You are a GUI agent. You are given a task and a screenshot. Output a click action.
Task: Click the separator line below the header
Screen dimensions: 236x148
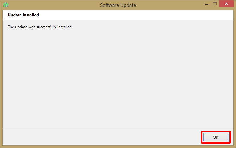pos(118,20)
